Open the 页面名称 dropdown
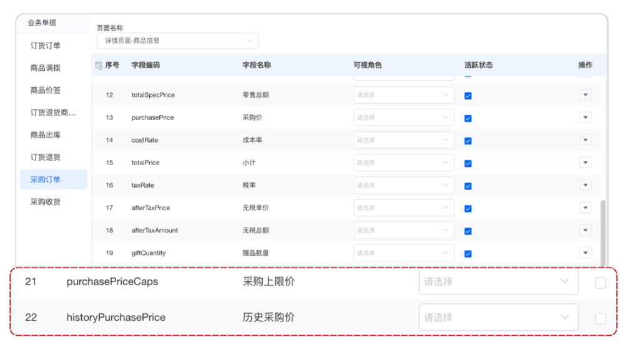 pyautogui.click(x=177, y=41)
